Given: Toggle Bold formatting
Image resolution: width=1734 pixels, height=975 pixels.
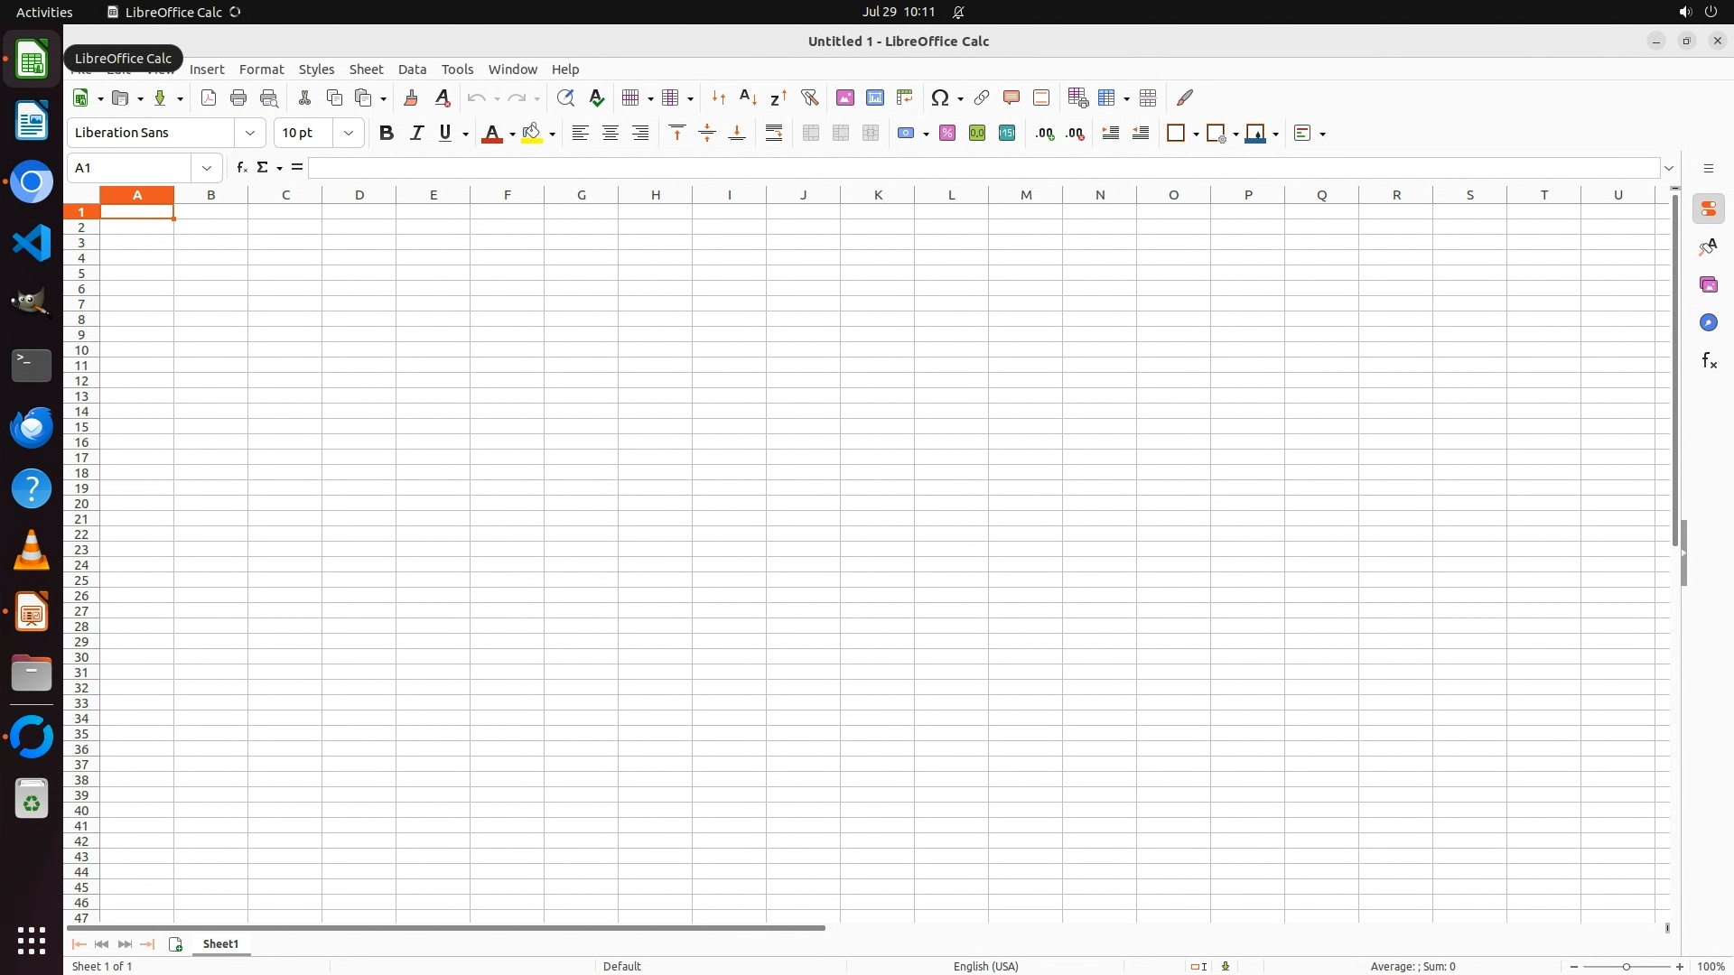Looking at the screenshot, I should point(387,134).
